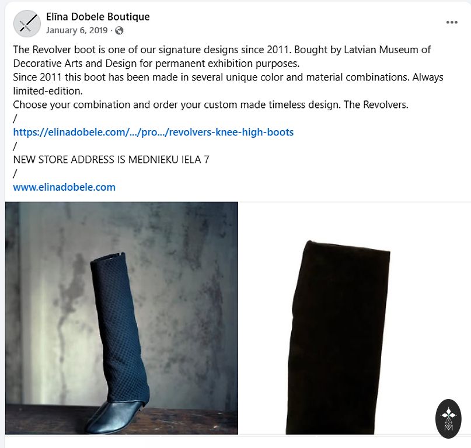This screenshot has width=471, height=448.
Task: Visit the www.elinadobele.com link
Action: point(64,187)
